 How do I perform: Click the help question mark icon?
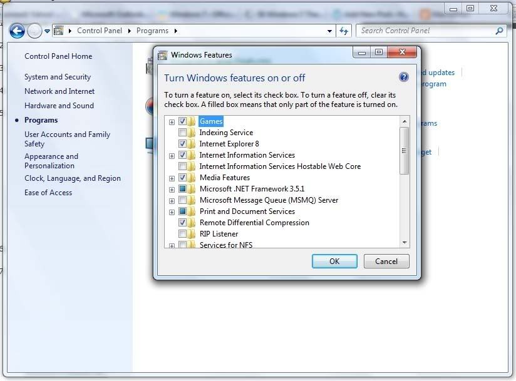point(403,77)
